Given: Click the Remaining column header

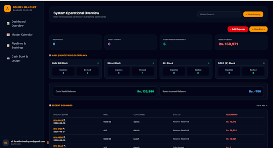Looking at the screenshot, I should 232,115.
